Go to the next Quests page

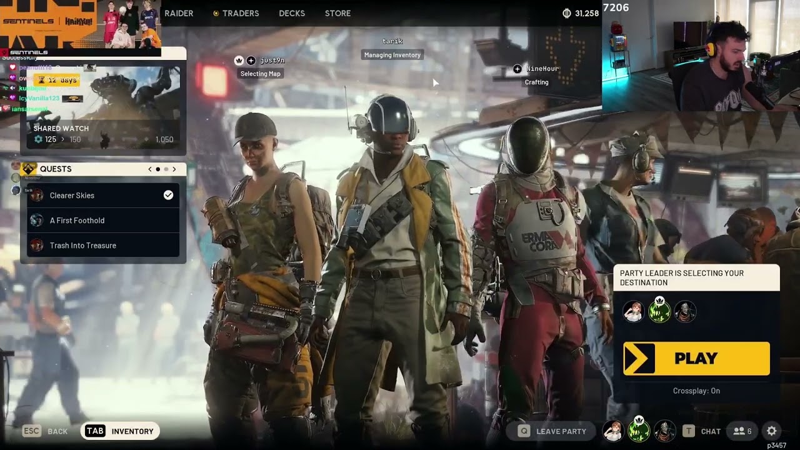point(174,169)
